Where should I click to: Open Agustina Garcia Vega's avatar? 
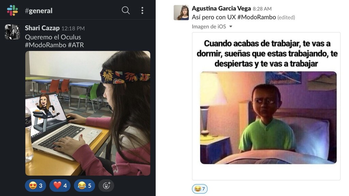coord(181,13)
